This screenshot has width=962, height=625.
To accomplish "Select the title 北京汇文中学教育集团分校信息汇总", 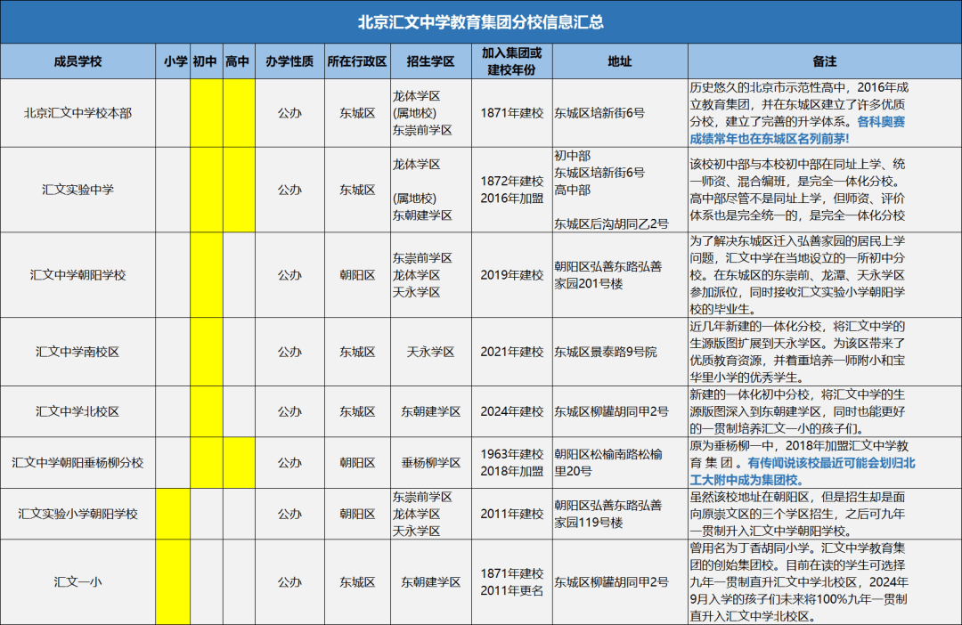I will pos(480,22).
